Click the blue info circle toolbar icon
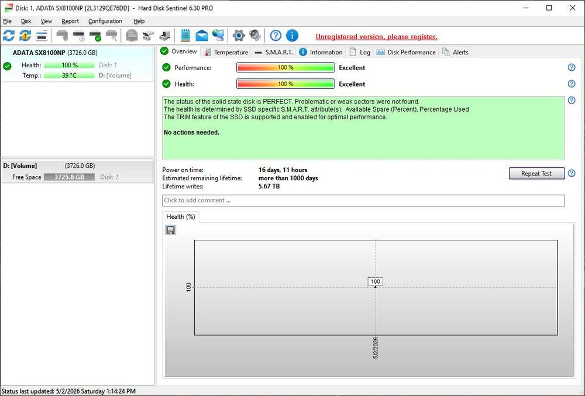This screenshot has height=396, width=585. tap(292, 36)
